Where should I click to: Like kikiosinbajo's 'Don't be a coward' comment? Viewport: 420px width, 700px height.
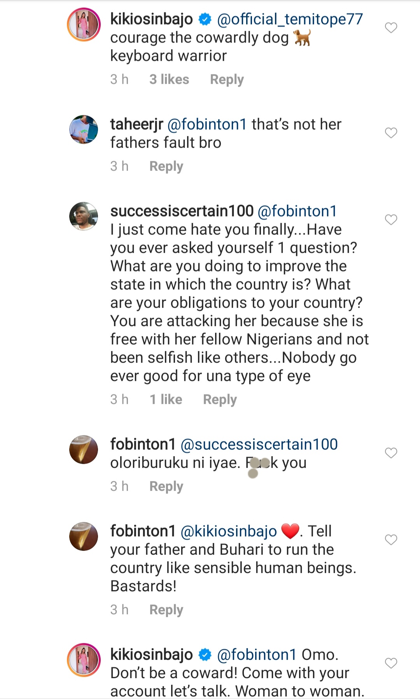(391, 663)
